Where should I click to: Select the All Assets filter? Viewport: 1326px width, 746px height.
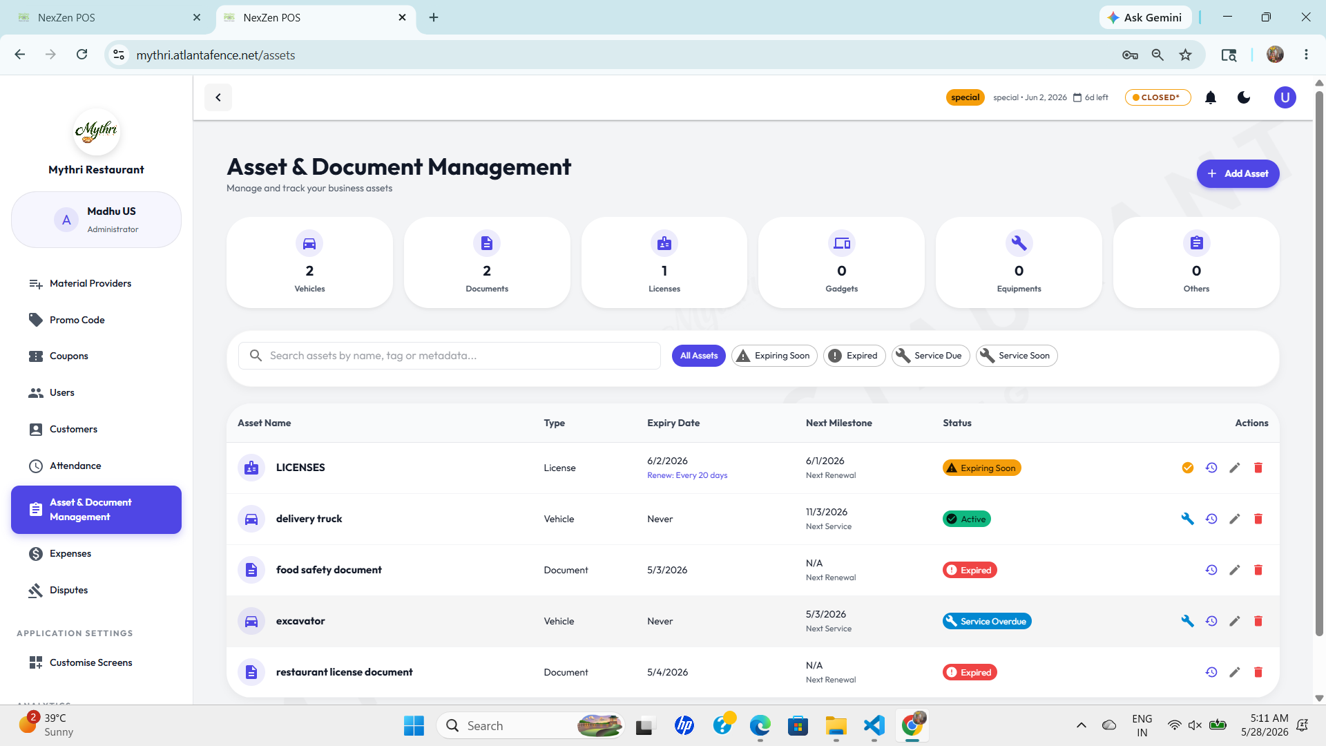click(x=699, y=356)
